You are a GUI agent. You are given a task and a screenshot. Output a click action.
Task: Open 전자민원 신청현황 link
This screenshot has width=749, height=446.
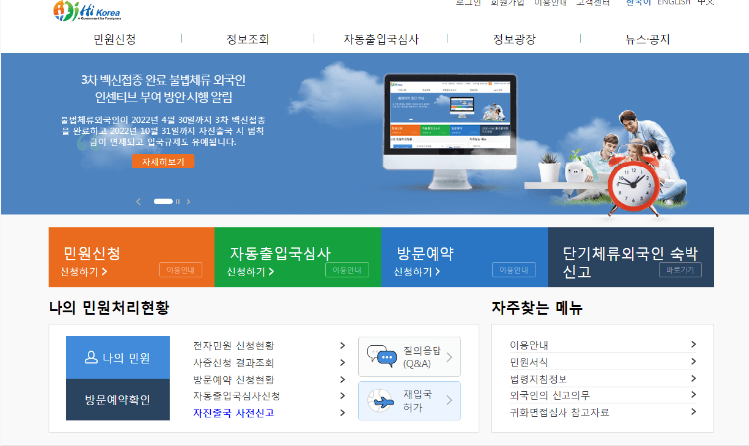point(233,345)
